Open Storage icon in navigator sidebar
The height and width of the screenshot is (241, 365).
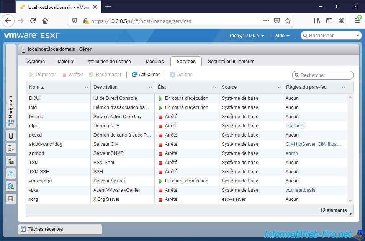click(11, 199)
